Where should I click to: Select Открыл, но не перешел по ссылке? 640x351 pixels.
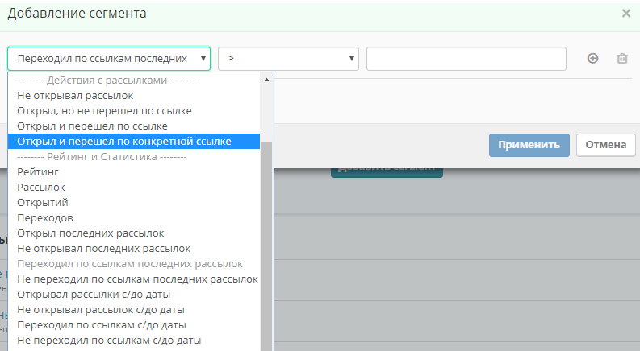[x=134, y=111]
